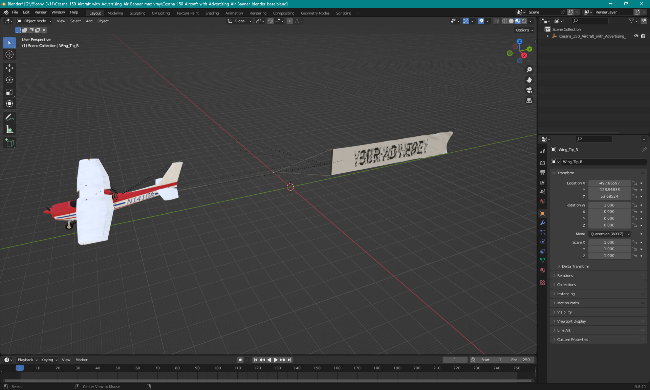Screen dimensions: 650x390
Task: Open the Output properties tab
Action: point(543,172)
